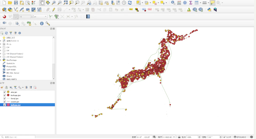Uncheck the builtupp_jpn layer checkbox

(x=4, y=95)
